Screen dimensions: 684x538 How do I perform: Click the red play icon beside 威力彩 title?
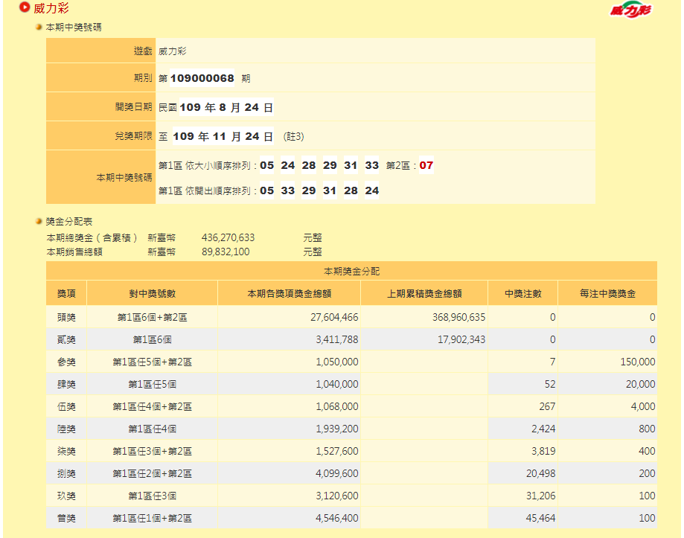coord(25,7)
